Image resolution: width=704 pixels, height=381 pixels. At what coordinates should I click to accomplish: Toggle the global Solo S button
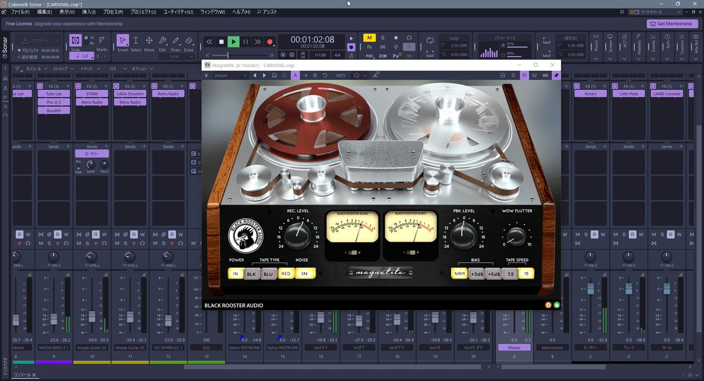point(383,38)
